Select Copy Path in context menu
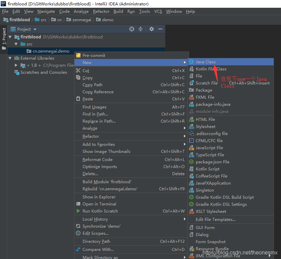 click(x=131, y=85)
